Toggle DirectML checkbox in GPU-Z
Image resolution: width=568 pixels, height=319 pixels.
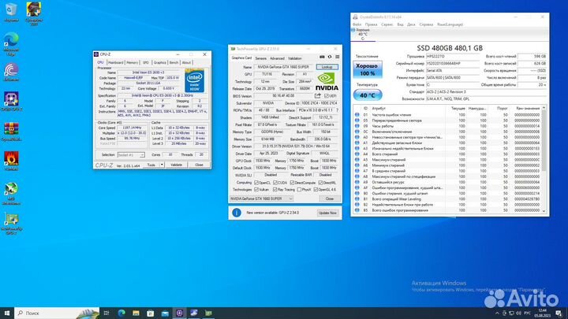coord(320,183)
